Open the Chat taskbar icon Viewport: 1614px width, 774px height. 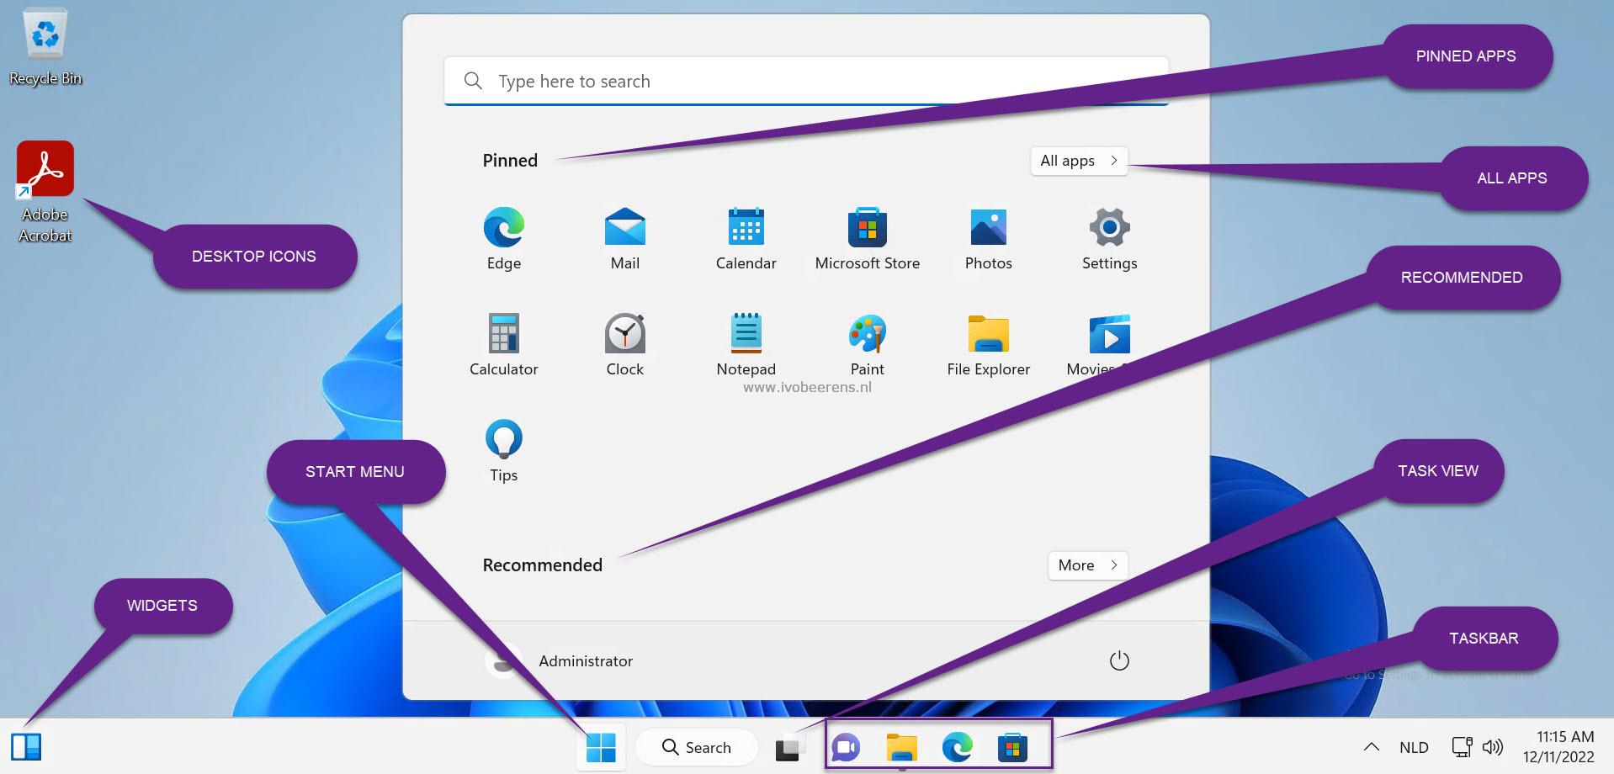pyautogui.click(x=846, y=747)
